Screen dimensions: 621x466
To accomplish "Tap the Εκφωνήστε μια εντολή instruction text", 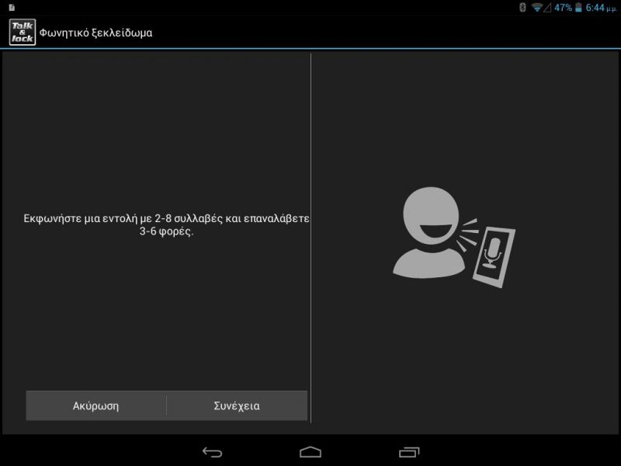I will coord(166,224).
